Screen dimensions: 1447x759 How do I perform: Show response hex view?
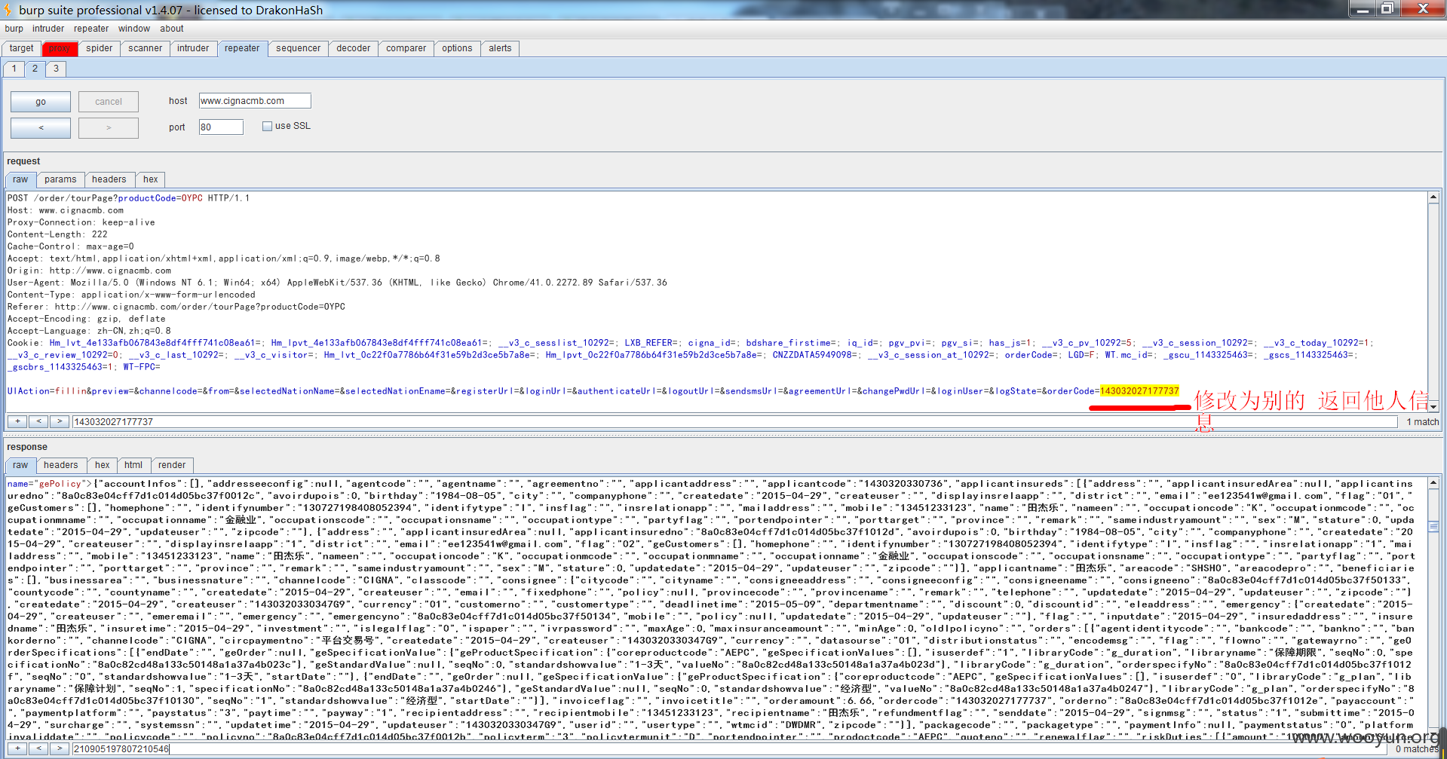tap(103, 465)
